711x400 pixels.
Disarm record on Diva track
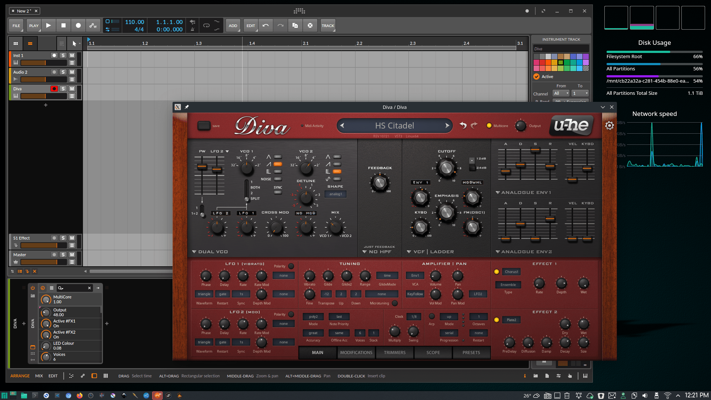[x=54, y=89]
